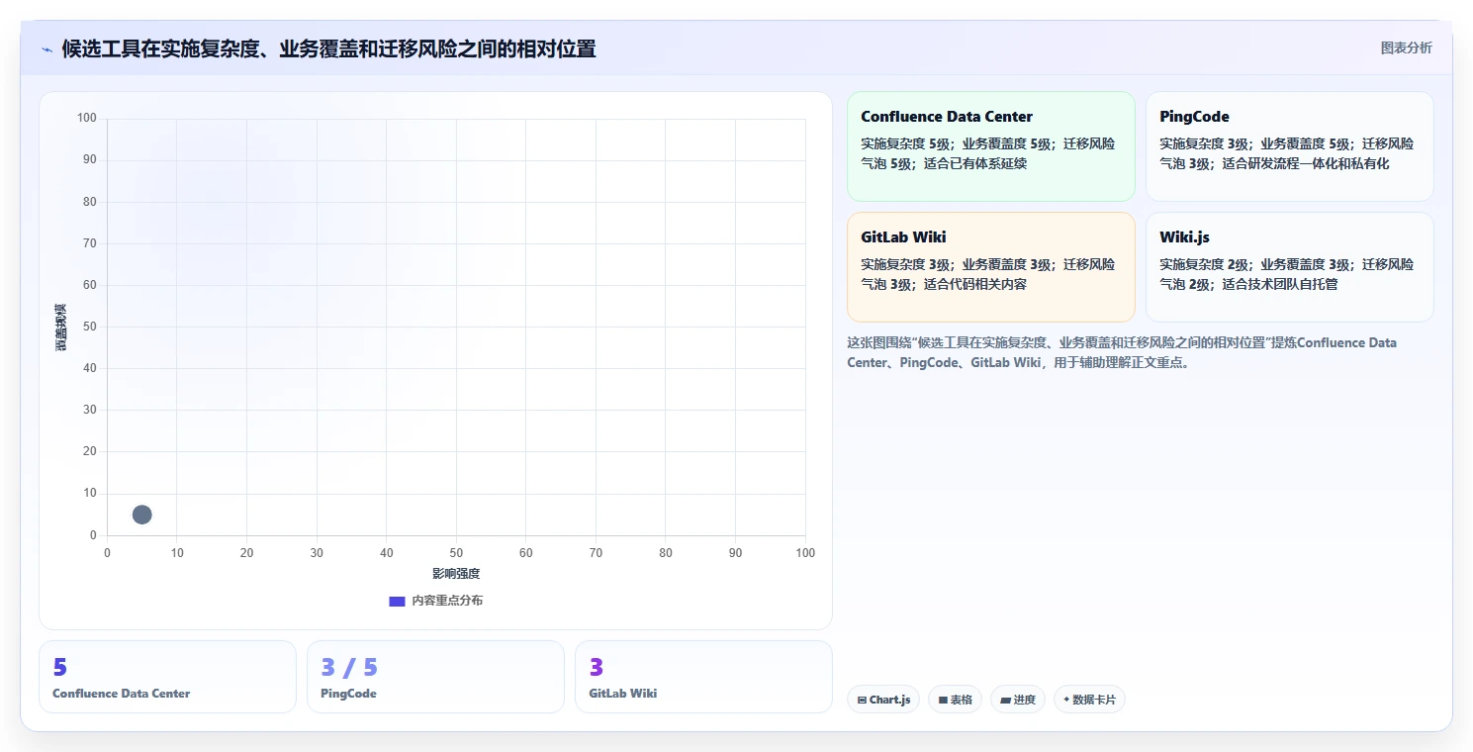Click the summary paragraph beginning 这张图围绕
The width and height of the screenshot is (1473, 752).
tap(1122, 352)
